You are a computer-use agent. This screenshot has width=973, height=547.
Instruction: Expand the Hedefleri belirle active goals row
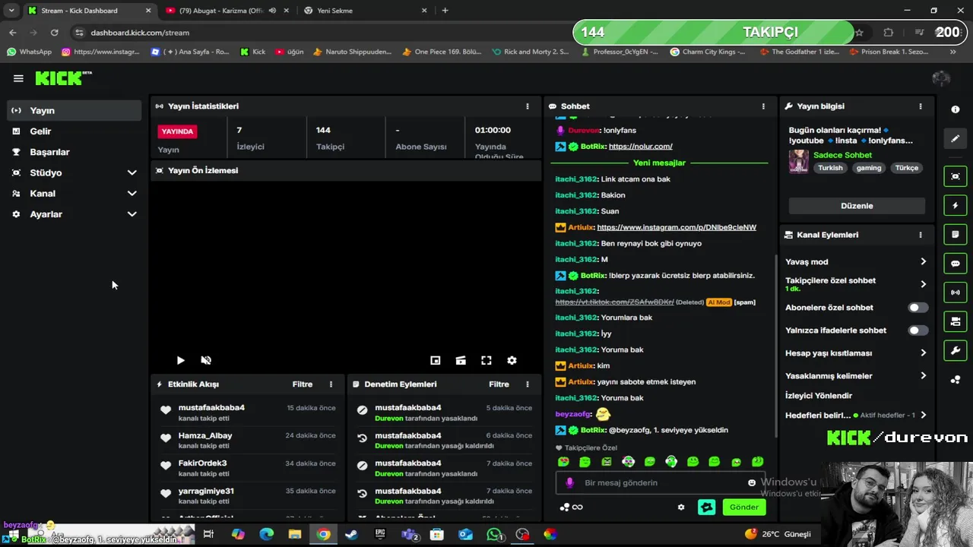[x=923, y=416]
